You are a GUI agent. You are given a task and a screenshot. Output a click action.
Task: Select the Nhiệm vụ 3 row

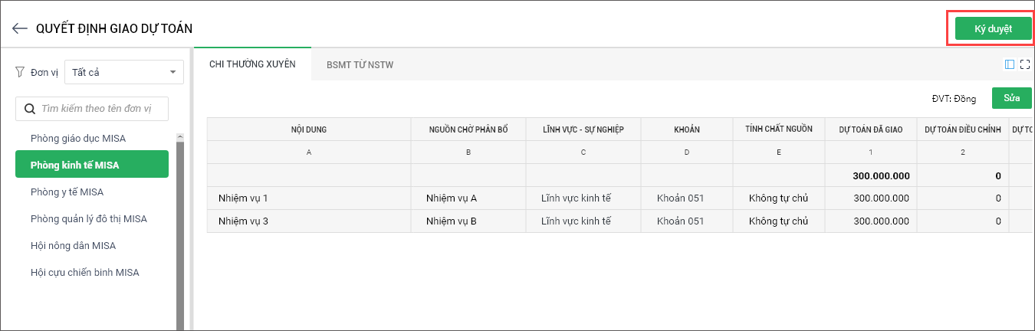[243, 221]
